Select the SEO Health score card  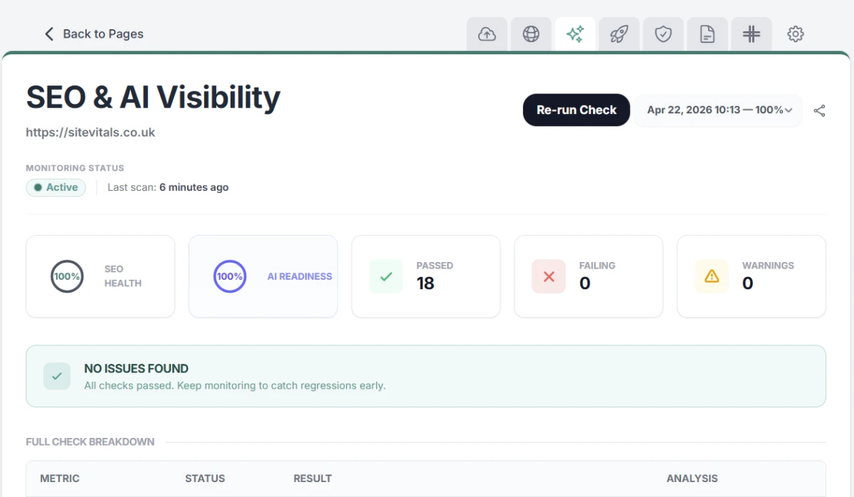tap(100, 276)
